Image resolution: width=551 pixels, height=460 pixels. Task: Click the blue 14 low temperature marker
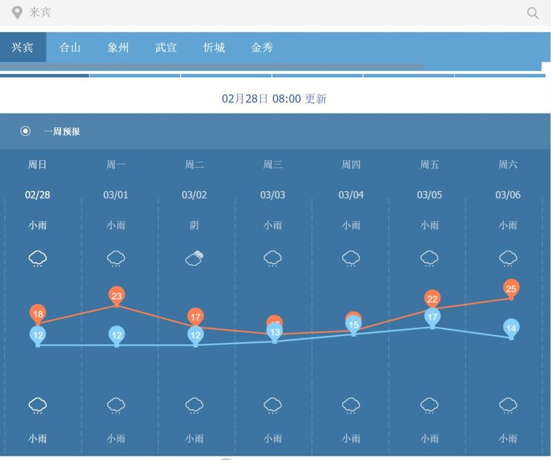tap(511, 328)
